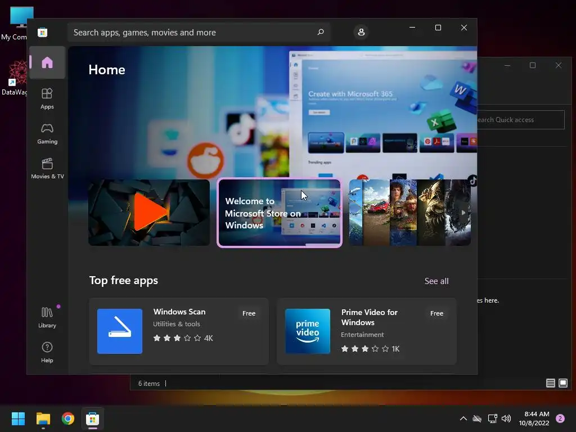Click Free button for Windows Scan
The width and height of the screenshot is (576, 432).
[x=249, y=313]
